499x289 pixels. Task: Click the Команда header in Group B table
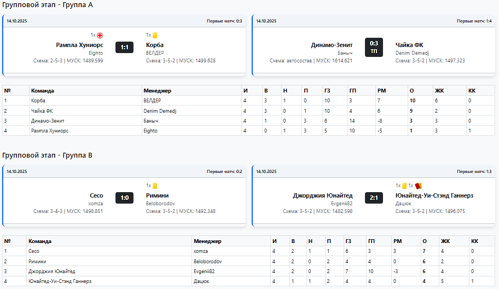pos(40,241)
